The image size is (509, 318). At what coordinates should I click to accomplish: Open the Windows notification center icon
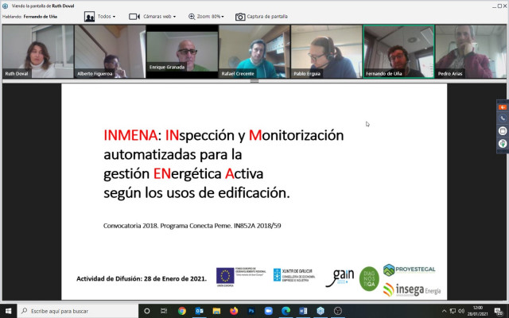coord(499,311)
